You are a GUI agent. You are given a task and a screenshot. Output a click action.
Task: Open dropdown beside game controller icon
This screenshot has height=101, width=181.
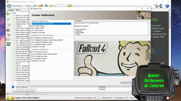11,30
